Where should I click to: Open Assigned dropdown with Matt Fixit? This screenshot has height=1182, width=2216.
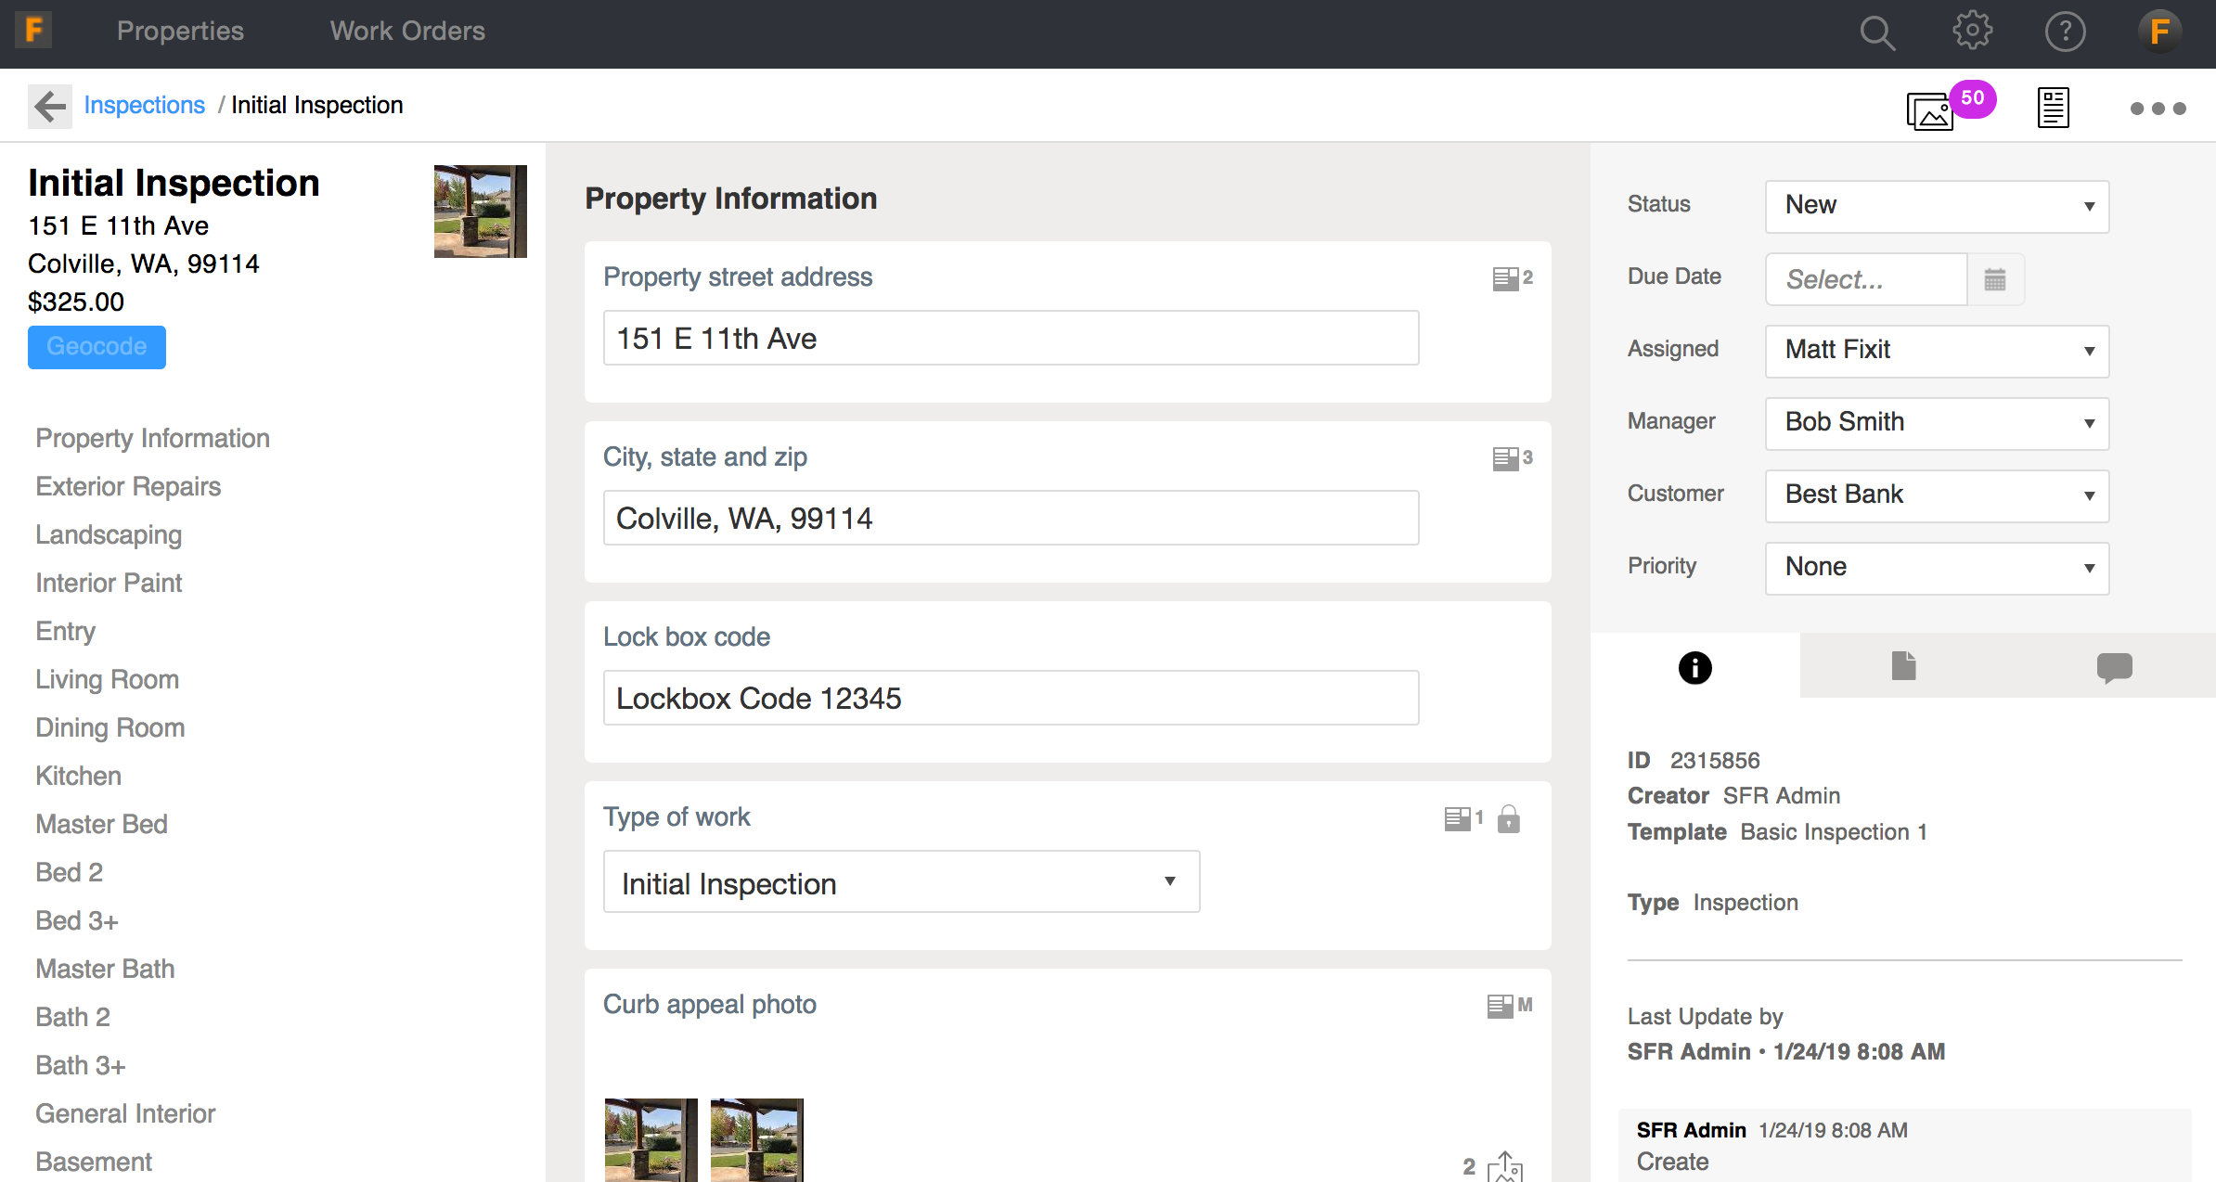coord(1937,351)
